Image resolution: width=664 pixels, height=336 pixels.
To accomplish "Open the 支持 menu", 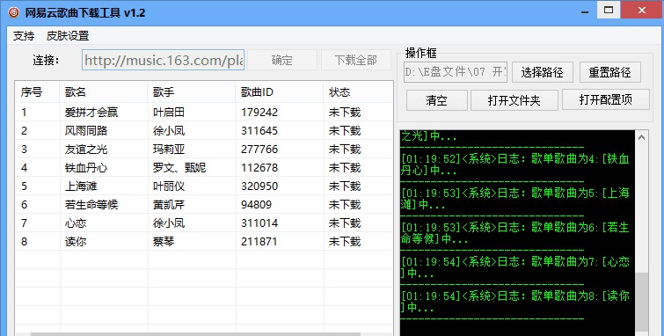I will [24, 36].
